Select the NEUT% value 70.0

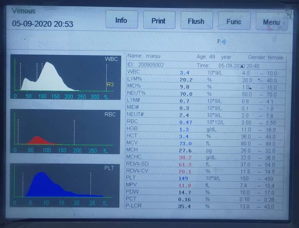(186, 94)
